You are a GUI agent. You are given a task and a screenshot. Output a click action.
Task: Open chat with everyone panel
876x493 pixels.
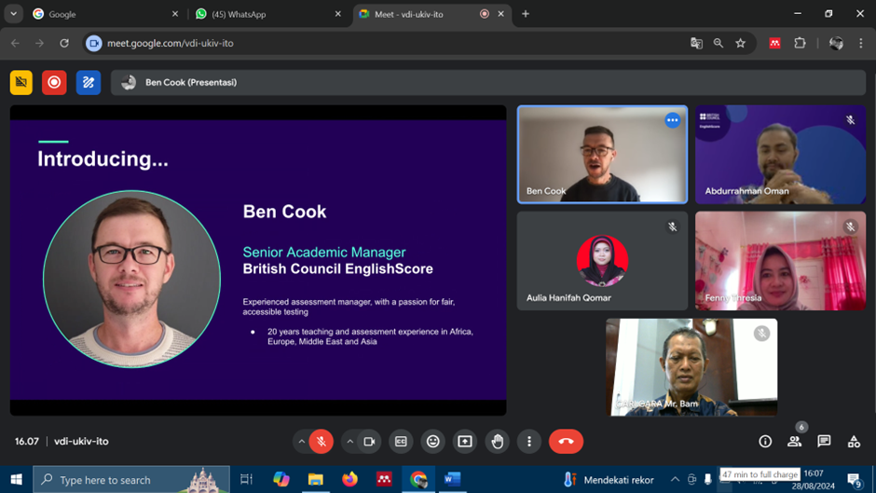pyautogui.click(x=824, y=441)
